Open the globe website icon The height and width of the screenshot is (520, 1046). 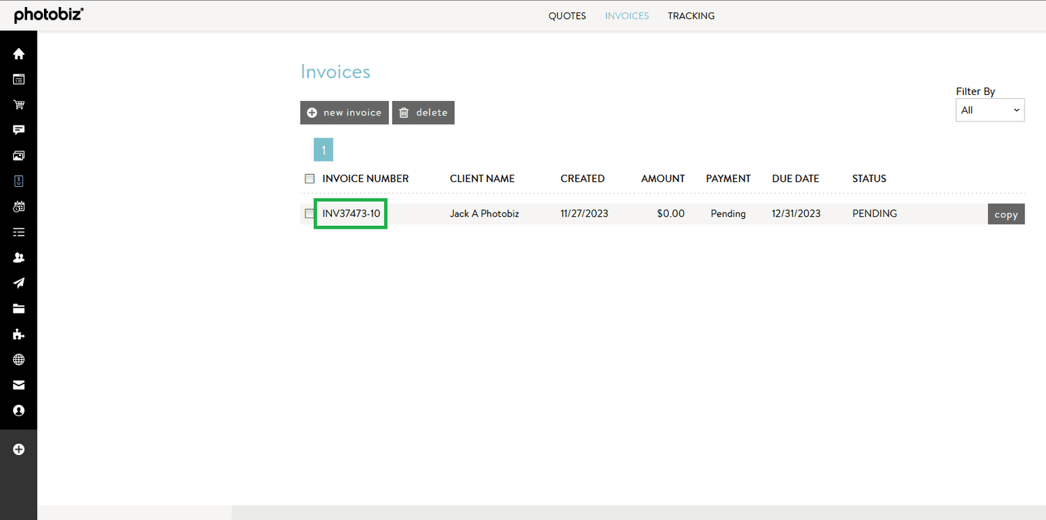click(18, 359)
